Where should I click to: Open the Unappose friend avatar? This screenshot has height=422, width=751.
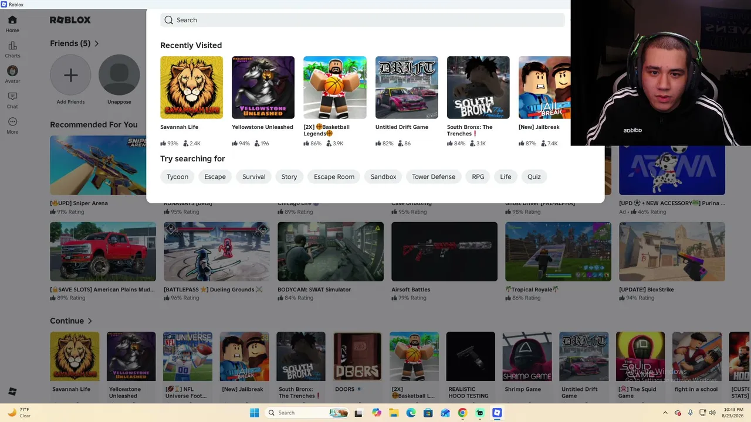pyautogui.click(x=119, y=75)
